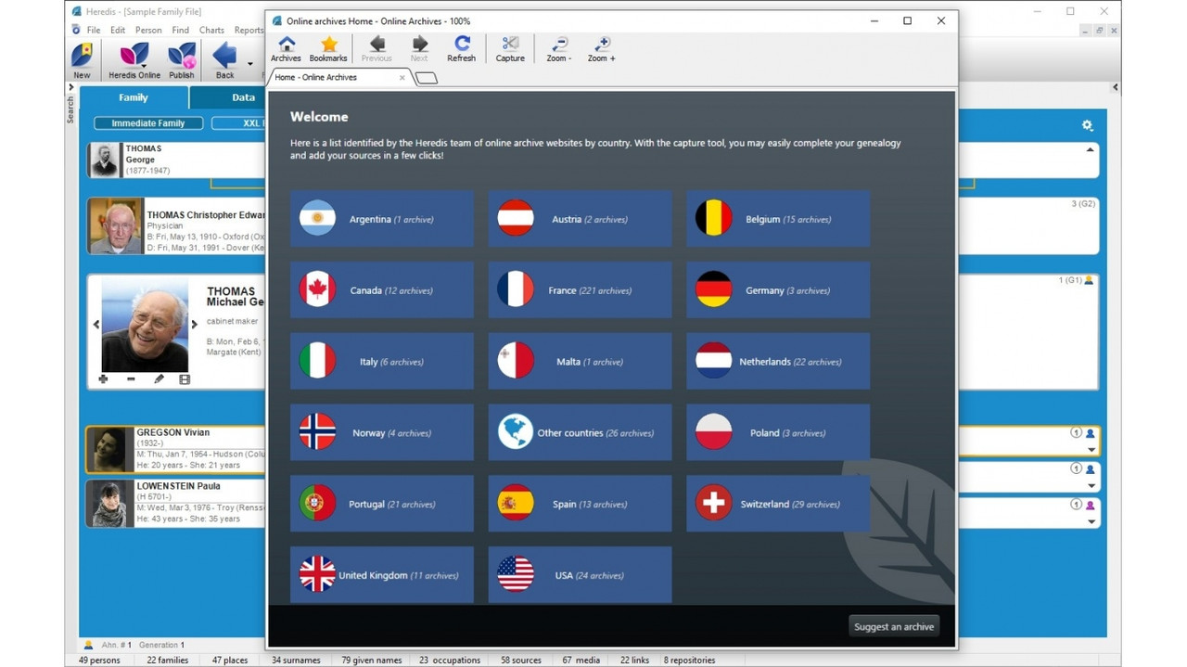This screenshot has height=667, width=1187.
Task: Open France archives tile
Action: coord(581,290)
